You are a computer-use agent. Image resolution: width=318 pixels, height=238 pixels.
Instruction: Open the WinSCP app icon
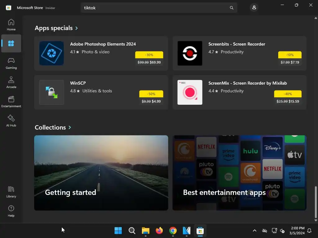[x=52, y=92]
